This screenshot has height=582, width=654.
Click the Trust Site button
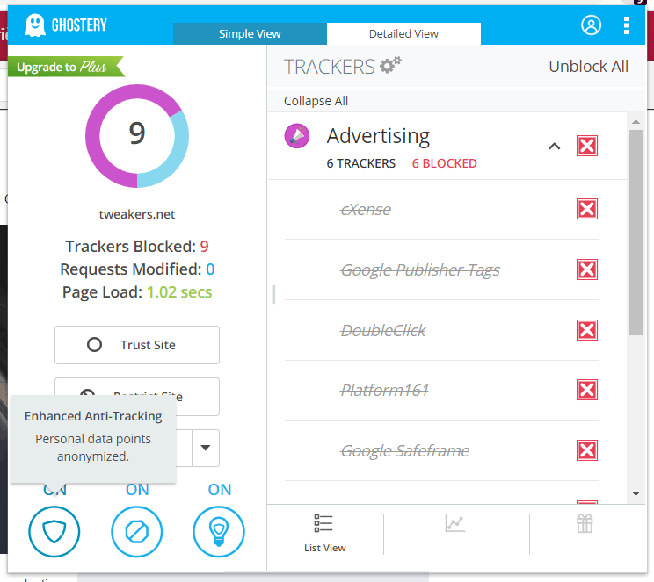click(x=137, y=345)
